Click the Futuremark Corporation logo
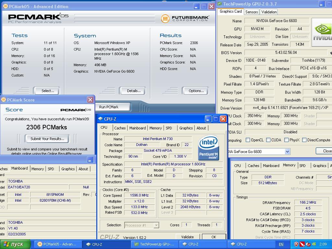This screenshot has height=249, width=332. tap(185, 18)
